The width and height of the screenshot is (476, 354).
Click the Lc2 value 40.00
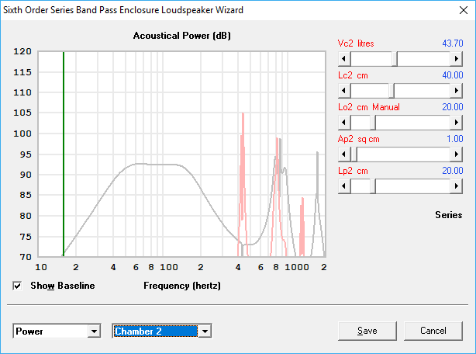[452, 75]
